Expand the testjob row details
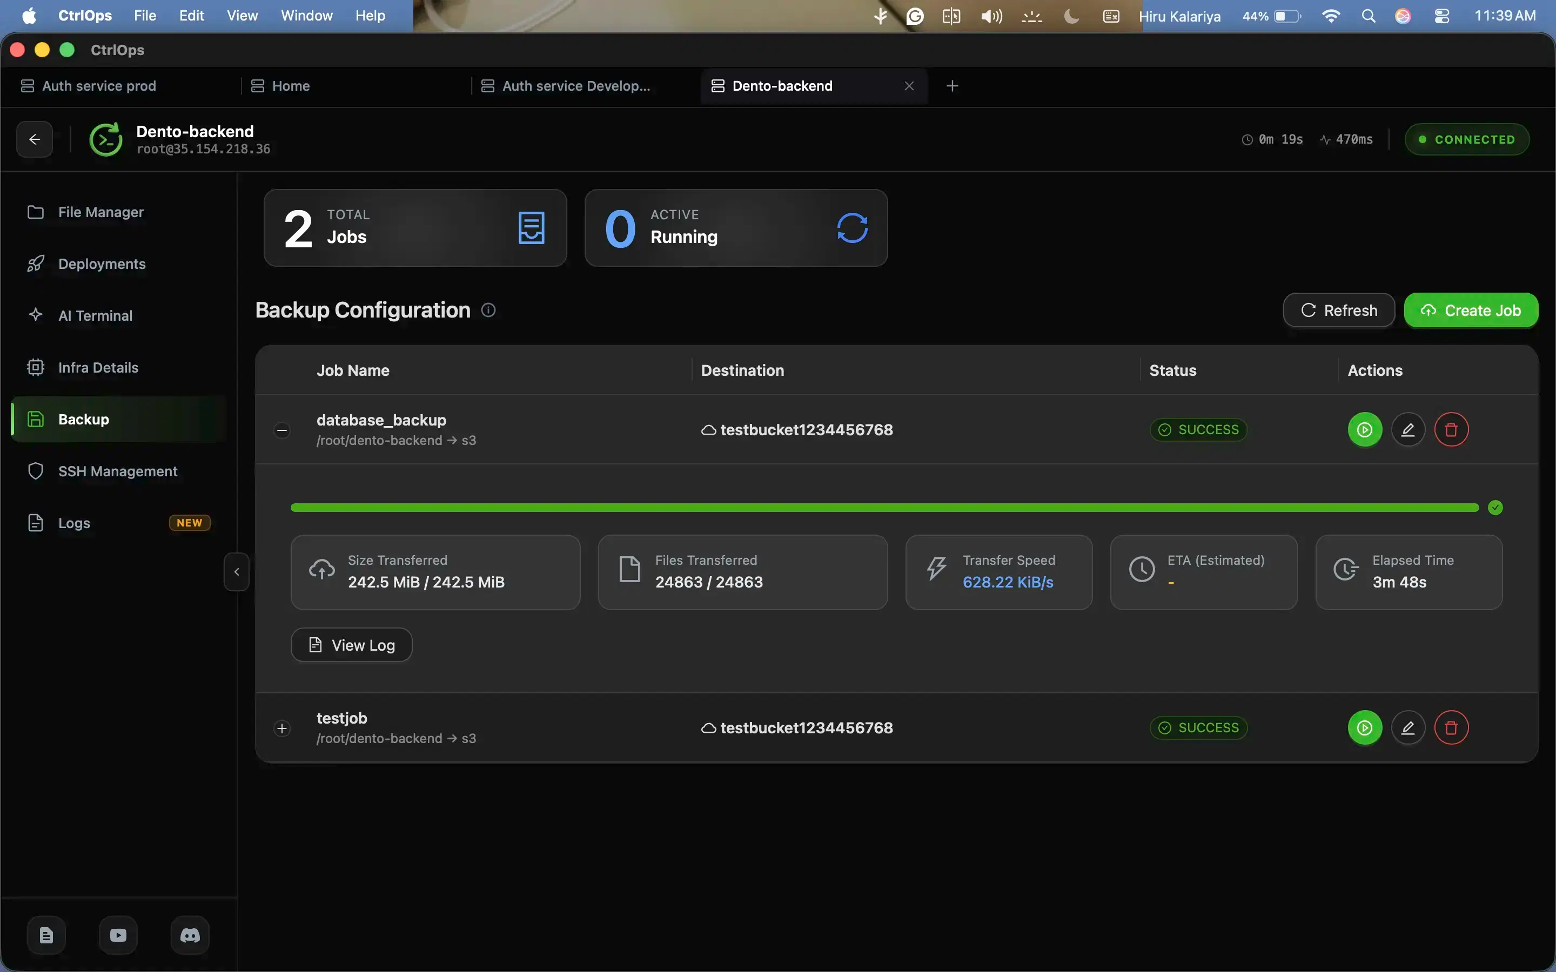The image size is (1556, 972). 281,728
